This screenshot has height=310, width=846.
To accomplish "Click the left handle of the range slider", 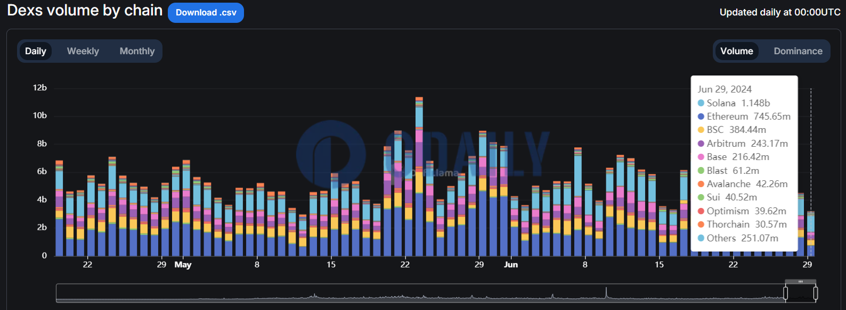I will 785,293.
